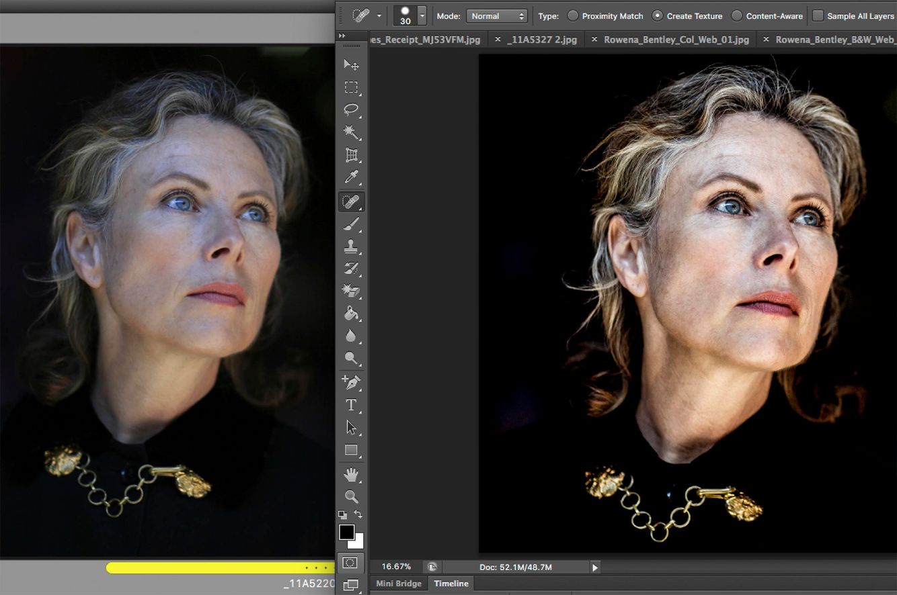This screenshot has width=897, height=595.
Task: Select the Blur tool
Action: coord(351,336)
